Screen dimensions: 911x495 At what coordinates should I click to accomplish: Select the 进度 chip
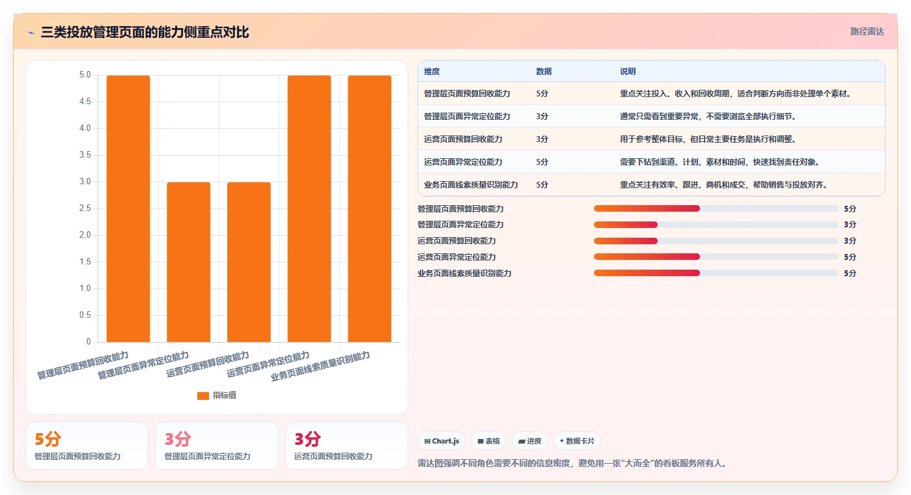pos(530,441)
